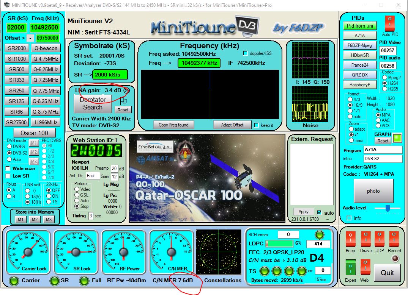The height and width of the screenshot is (295, 408).
Task: Toggle the Auto PID red rocker switch
Action: pos(389,23)
